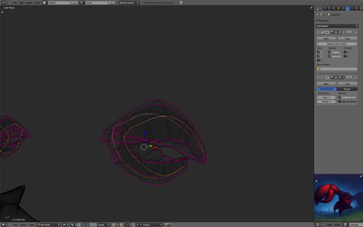Apply the Mirror modifier
The image size is (363, 227).
326,38
